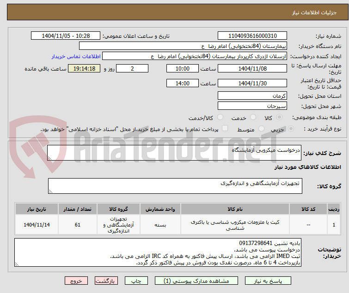This screenshot has height=293, width=349.
Task: Click the announcement date field 1404/11/05 - 10:28
Action: (66, 36)
